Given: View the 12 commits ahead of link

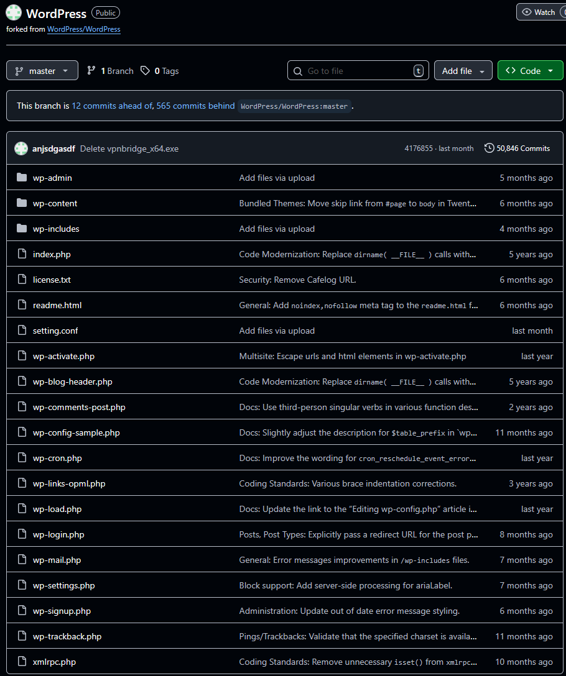Looking at the screenshot, I should (x=112, y=106).
